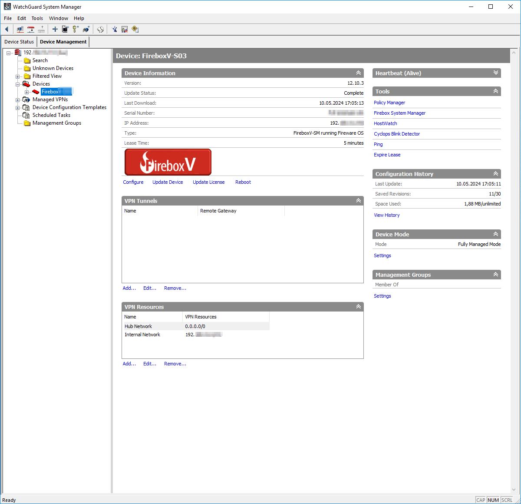Image resolution: width=521 pixels, height=504 pixels.
Task: Open the Tools menu
Action: pos(37,18)
